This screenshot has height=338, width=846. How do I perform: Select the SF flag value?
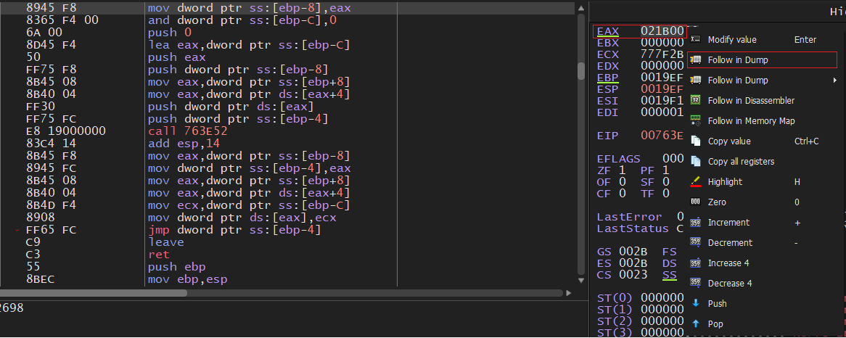click(665, 182)
